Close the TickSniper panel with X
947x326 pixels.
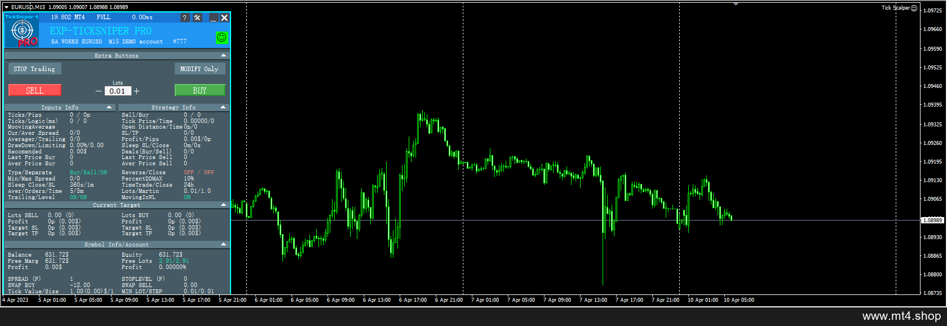point(224,18)
